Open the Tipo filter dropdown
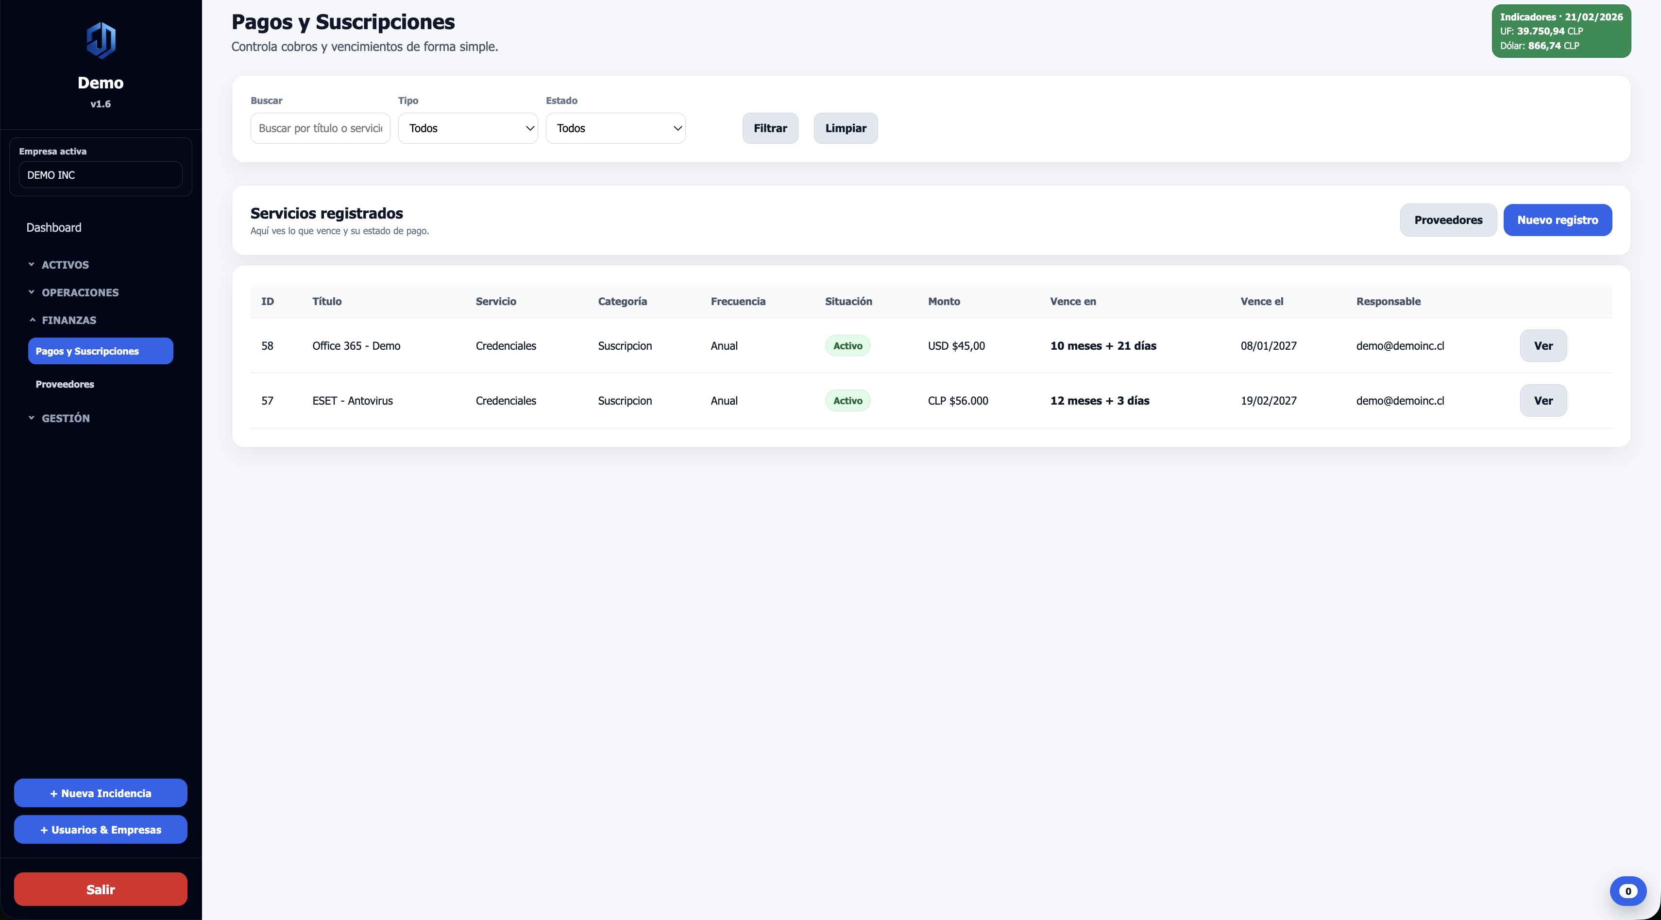The width and height of the screenshot is (1661, 920). [x=468, y=128]
